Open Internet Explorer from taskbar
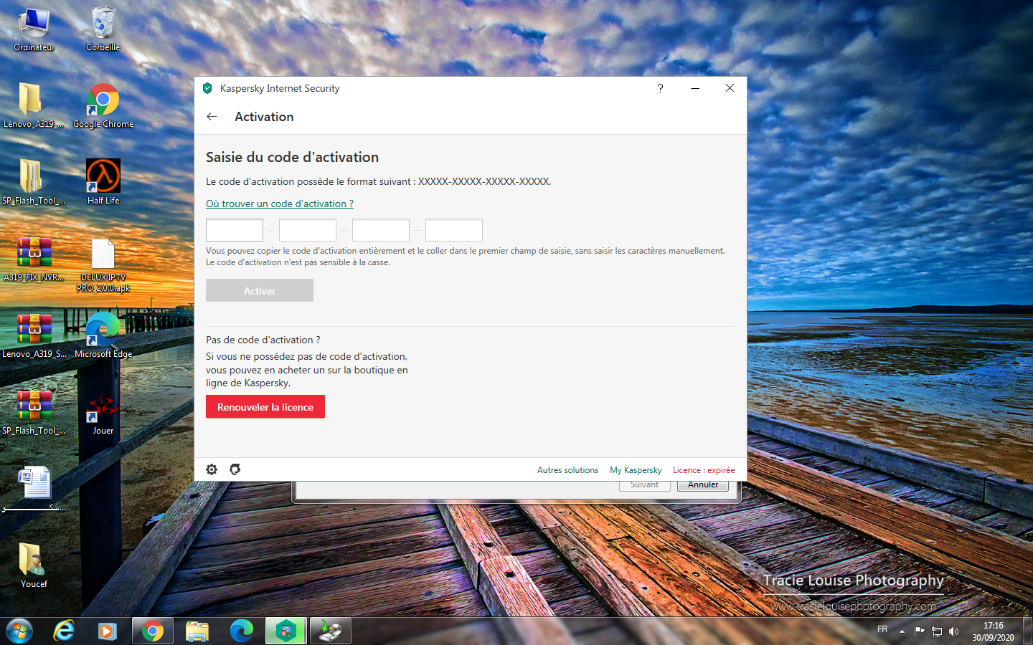 64,631
